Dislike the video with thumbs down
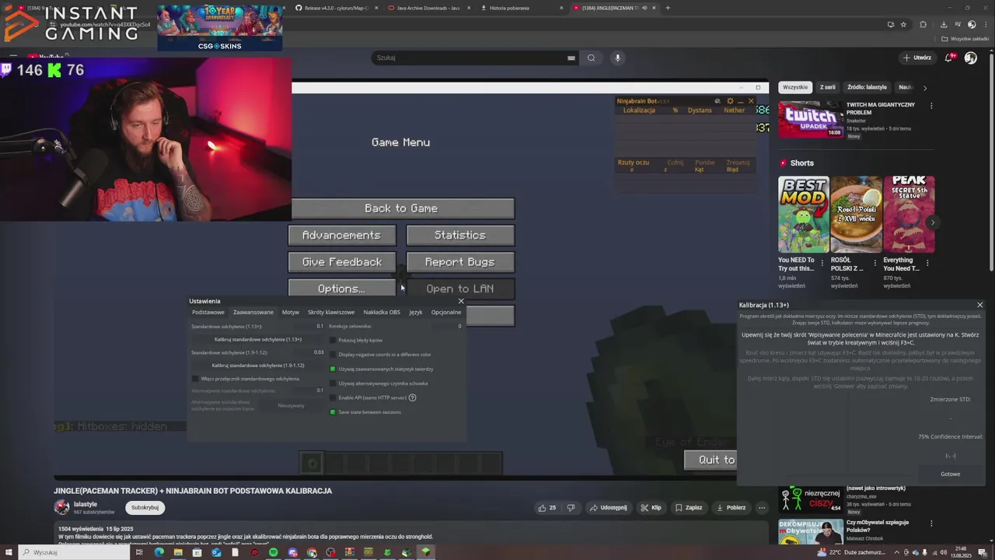995x560 pixels. [571, 508]
